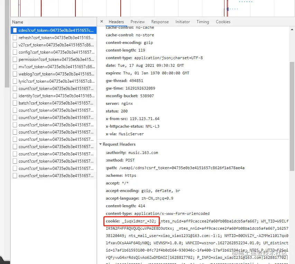
Task: Select the permission?csrf_token request
Action: [54, 60]
